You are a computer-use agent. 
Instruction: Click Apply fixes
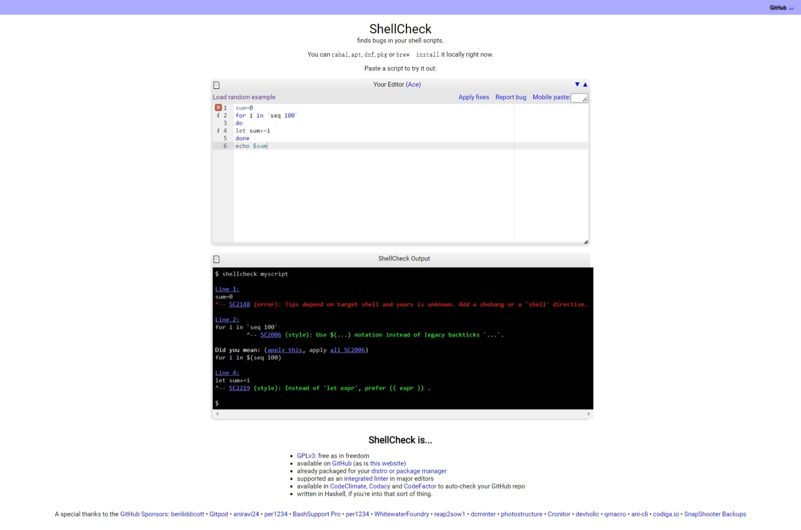474,97
